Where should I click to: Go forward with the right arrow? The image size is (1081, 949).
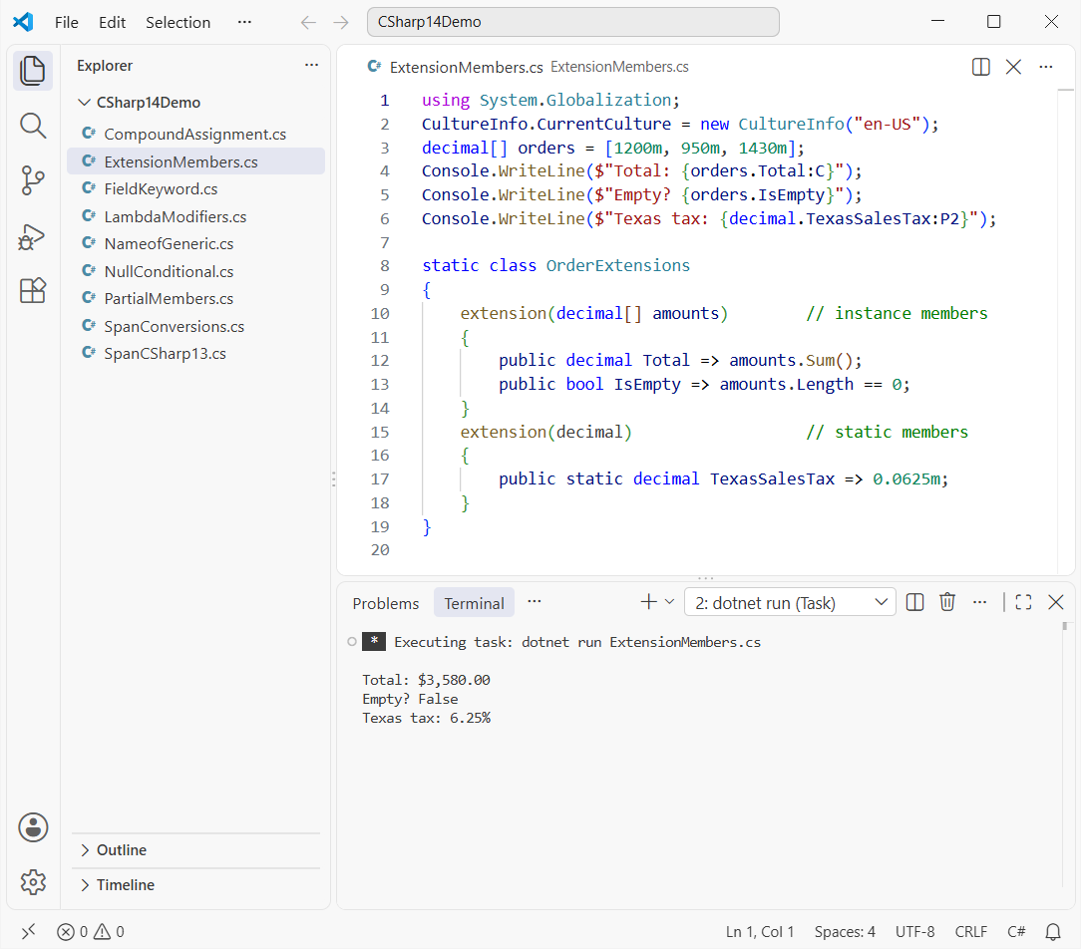click(x=341, y=23)
